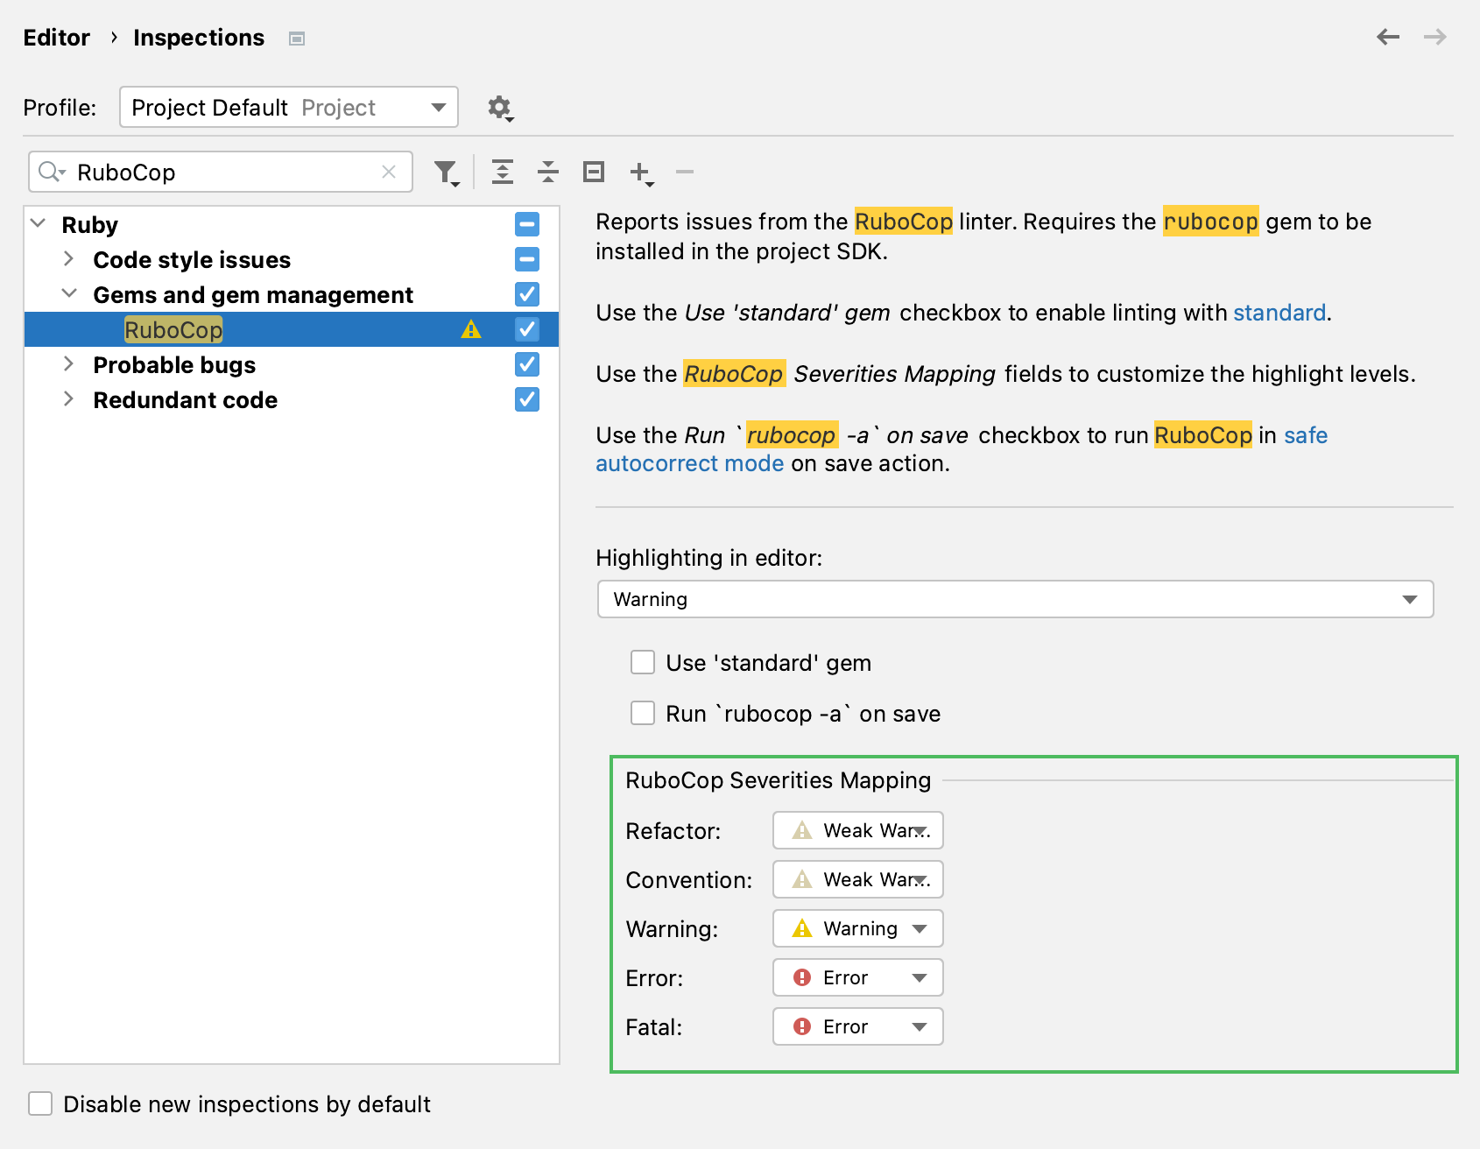Screen dimensions: 1480x1149
Task: Expand the Code style issues node
Action: tap(68, 258)
